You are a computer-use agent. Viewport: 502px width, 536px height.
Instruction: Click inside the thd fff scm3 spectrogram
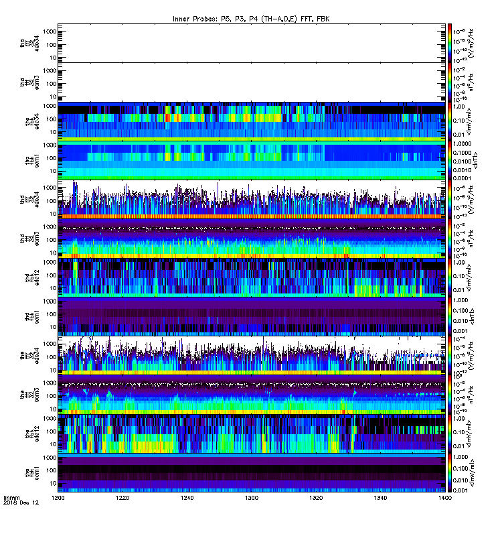pyautogui.click(x=252, y=239)
